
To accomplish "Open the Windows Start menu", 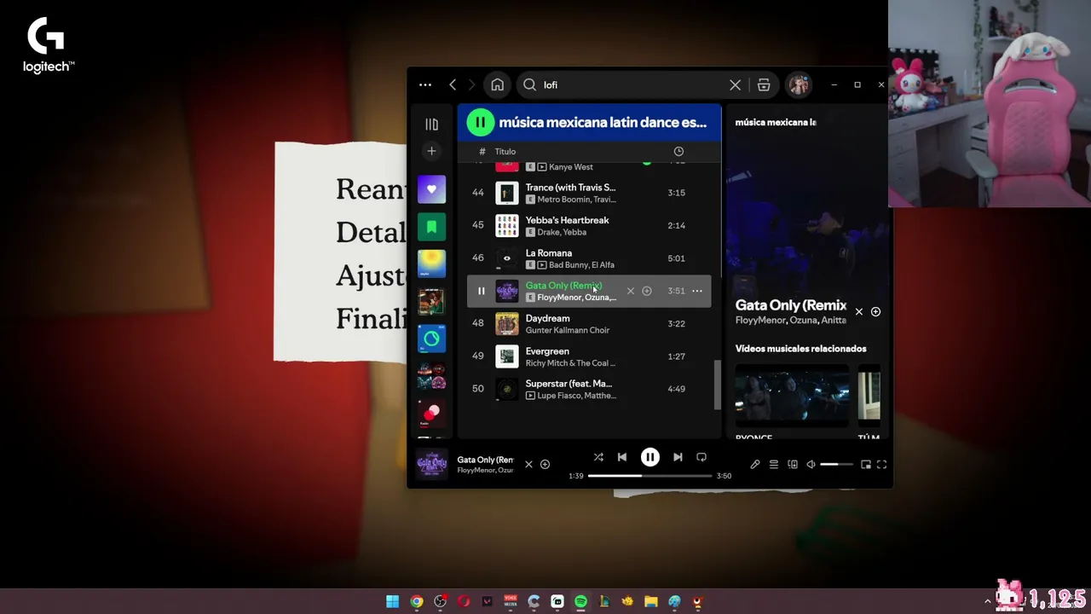I will tap(393, 601).
